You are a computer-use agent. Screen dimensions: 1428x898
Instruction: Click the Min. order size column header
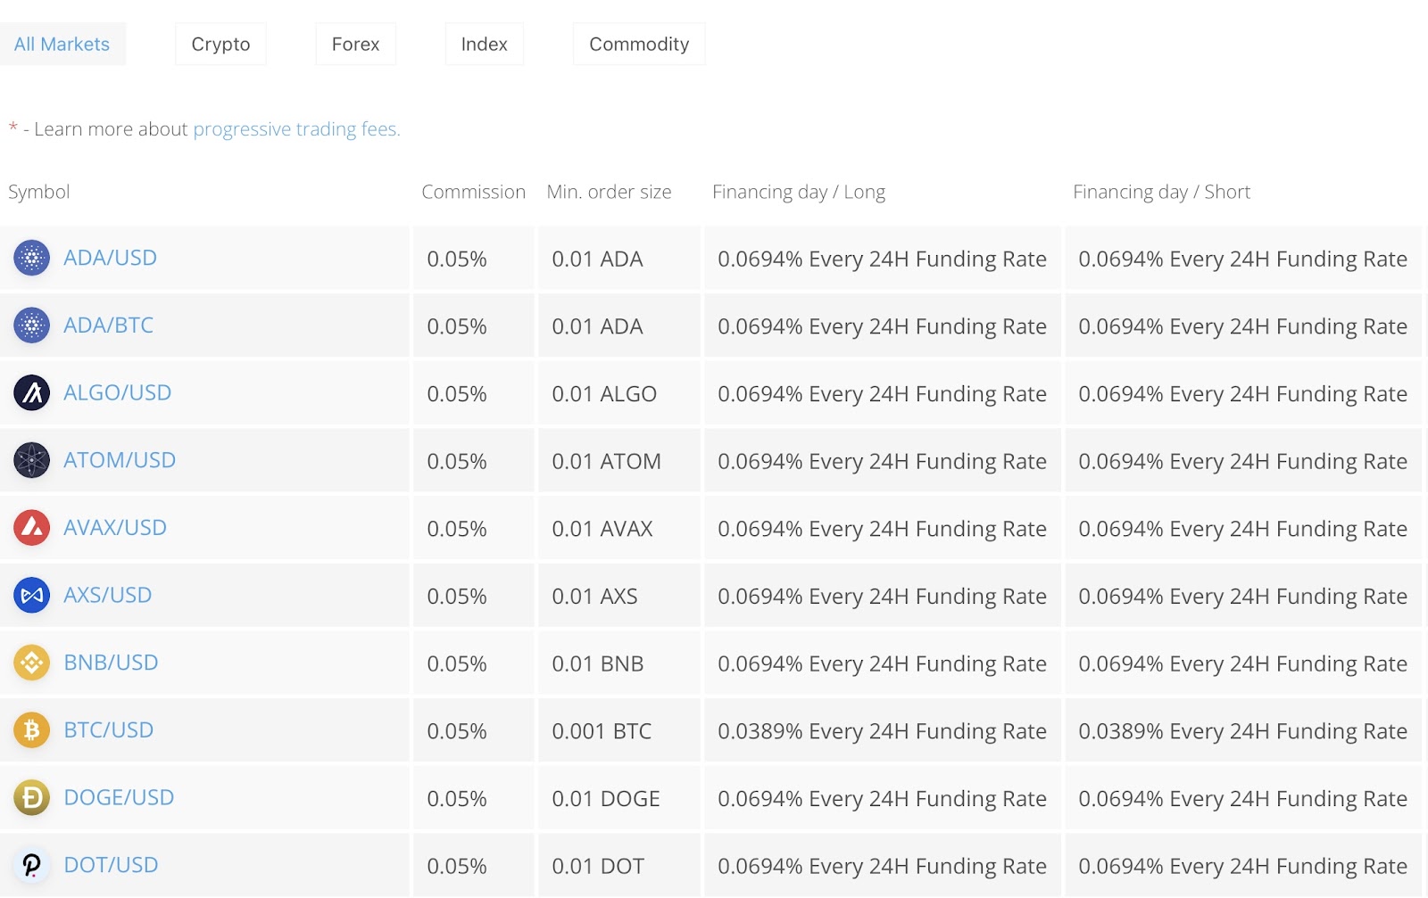(x=609, y=192)
